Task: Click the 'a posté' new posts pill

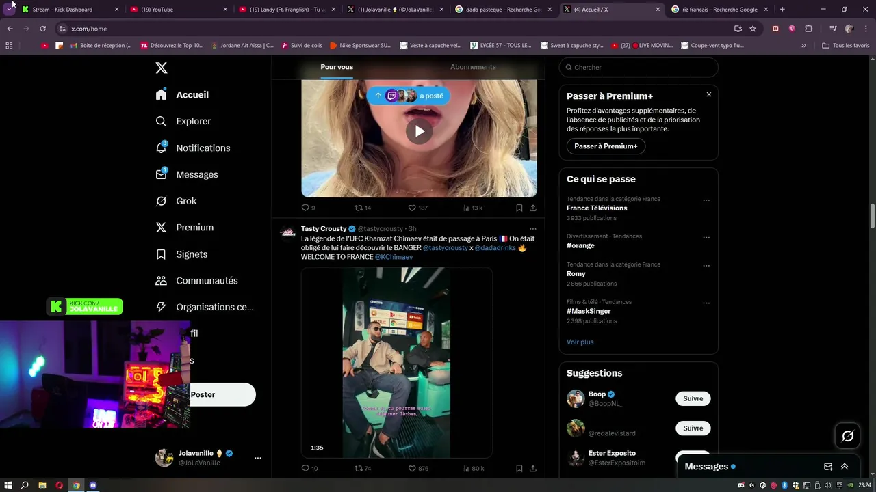Action: click(x=408, y=96)
